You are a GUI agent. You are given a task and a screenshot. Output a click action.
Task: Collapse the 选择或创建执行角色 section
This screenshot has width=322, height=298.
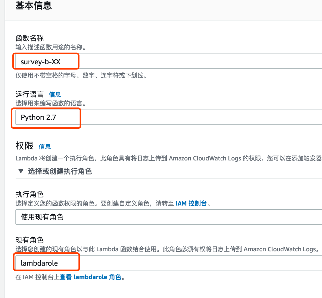[55, 171]
